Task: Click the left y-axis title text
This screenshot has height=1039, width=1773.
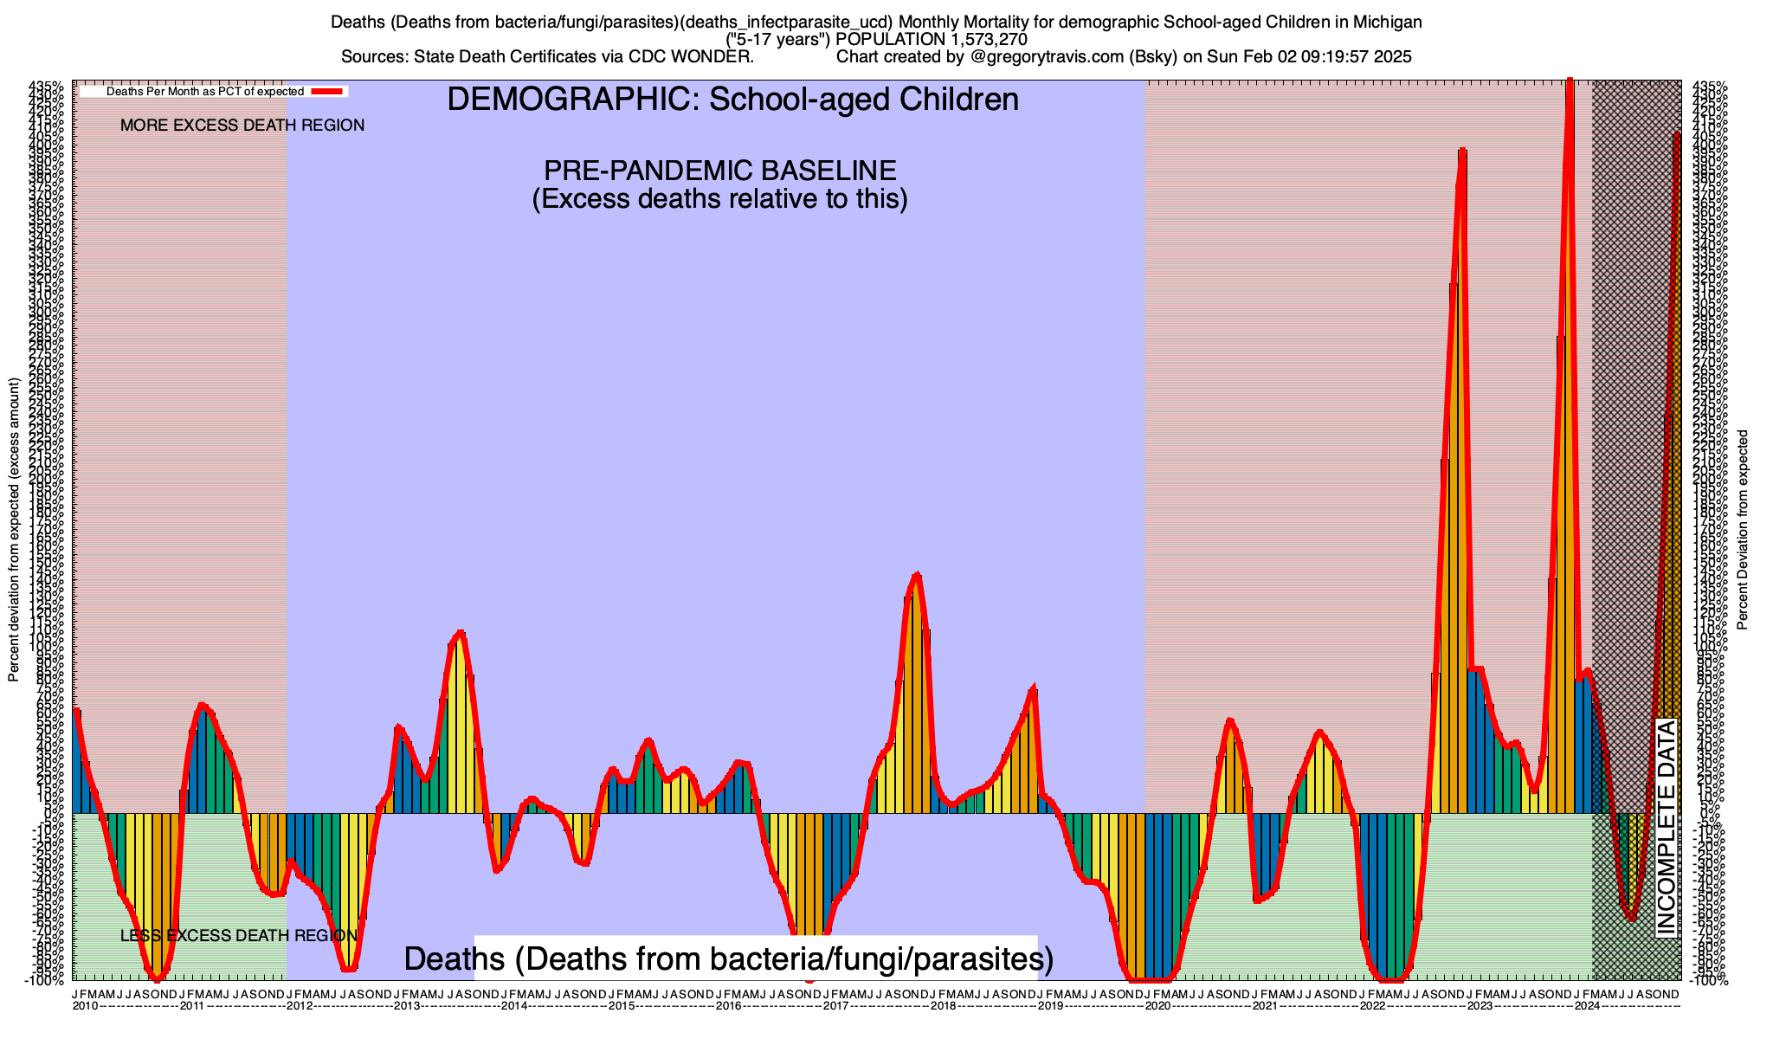Action: pos(14,530)
